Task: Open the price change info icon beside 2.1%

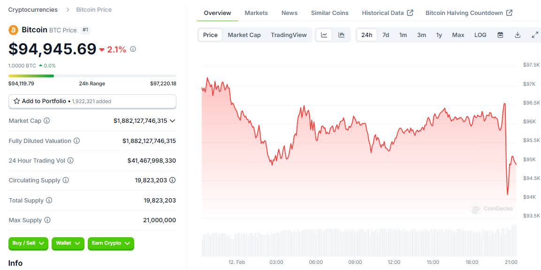Action: (133, 49)
